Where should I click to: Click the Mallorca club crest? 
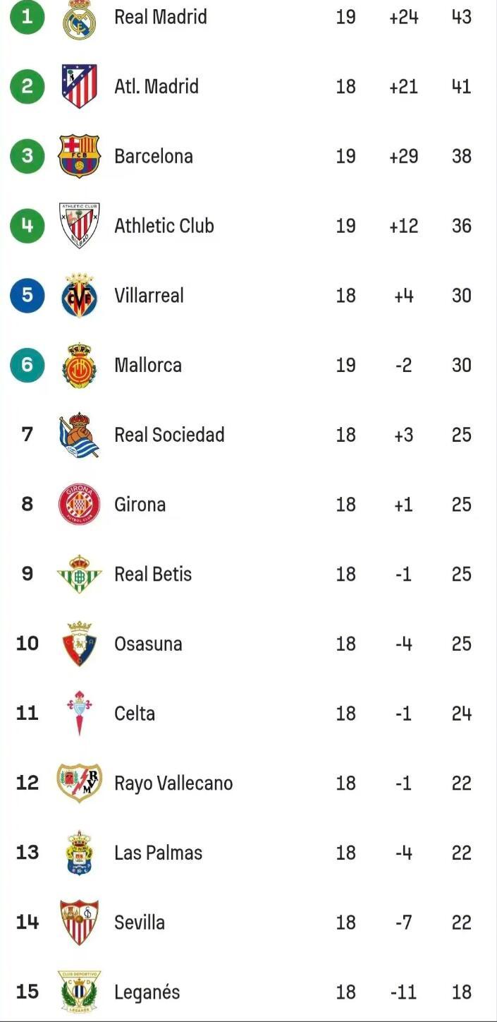[x=79, y=365]
